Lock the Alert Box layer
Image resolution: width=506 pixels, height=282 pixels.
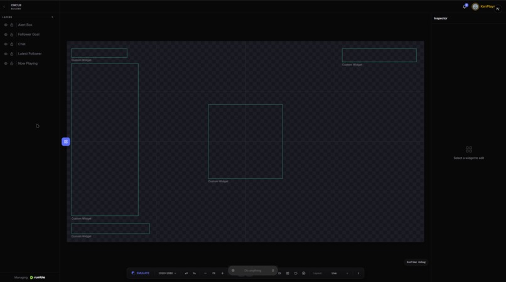click(12, 25)
